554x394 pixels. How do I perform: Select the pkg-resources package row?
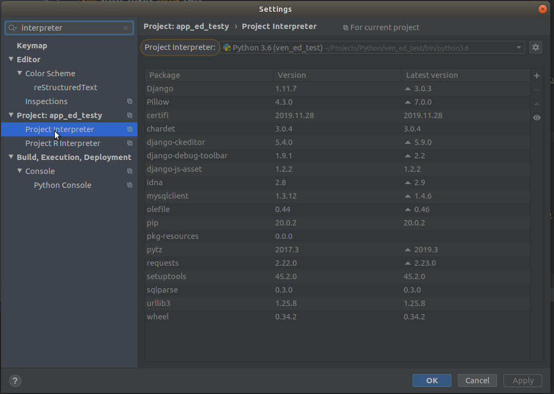(x=337, y=236)
